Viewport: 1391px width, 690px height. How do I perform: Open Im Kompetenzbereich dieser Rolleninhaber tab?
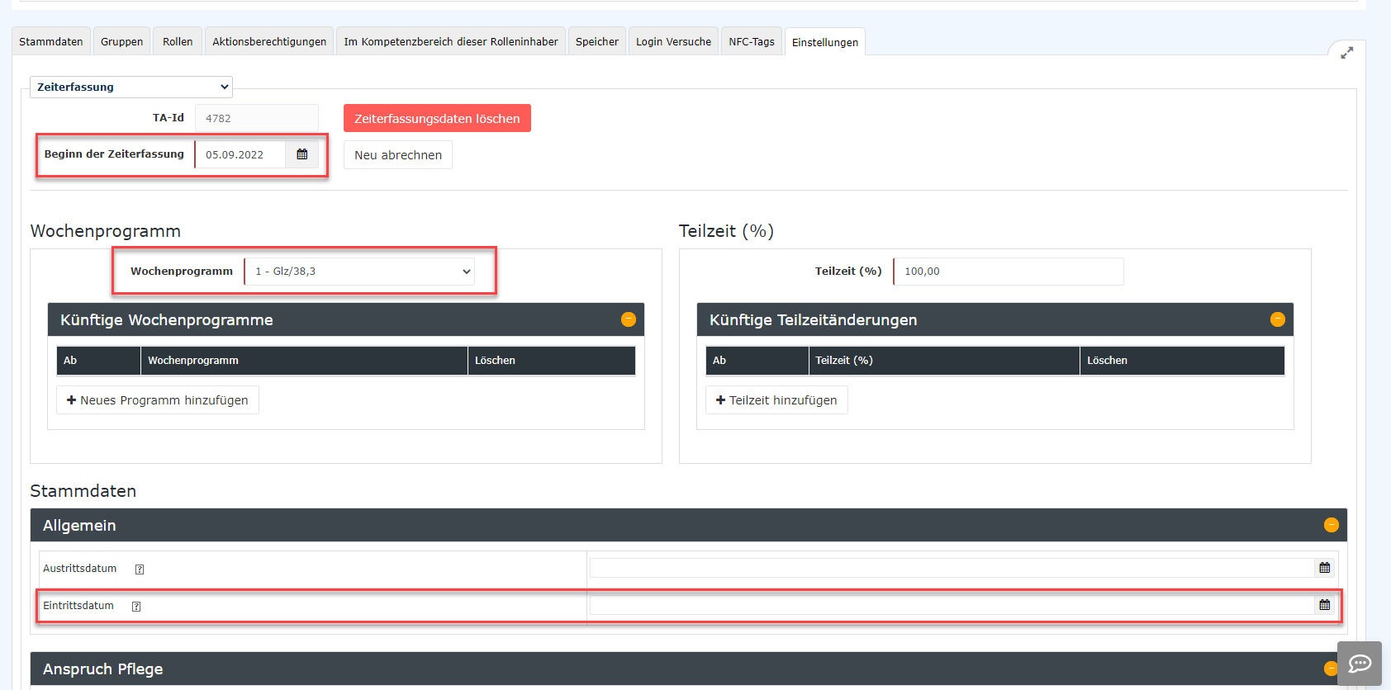[x=451, y=41]
